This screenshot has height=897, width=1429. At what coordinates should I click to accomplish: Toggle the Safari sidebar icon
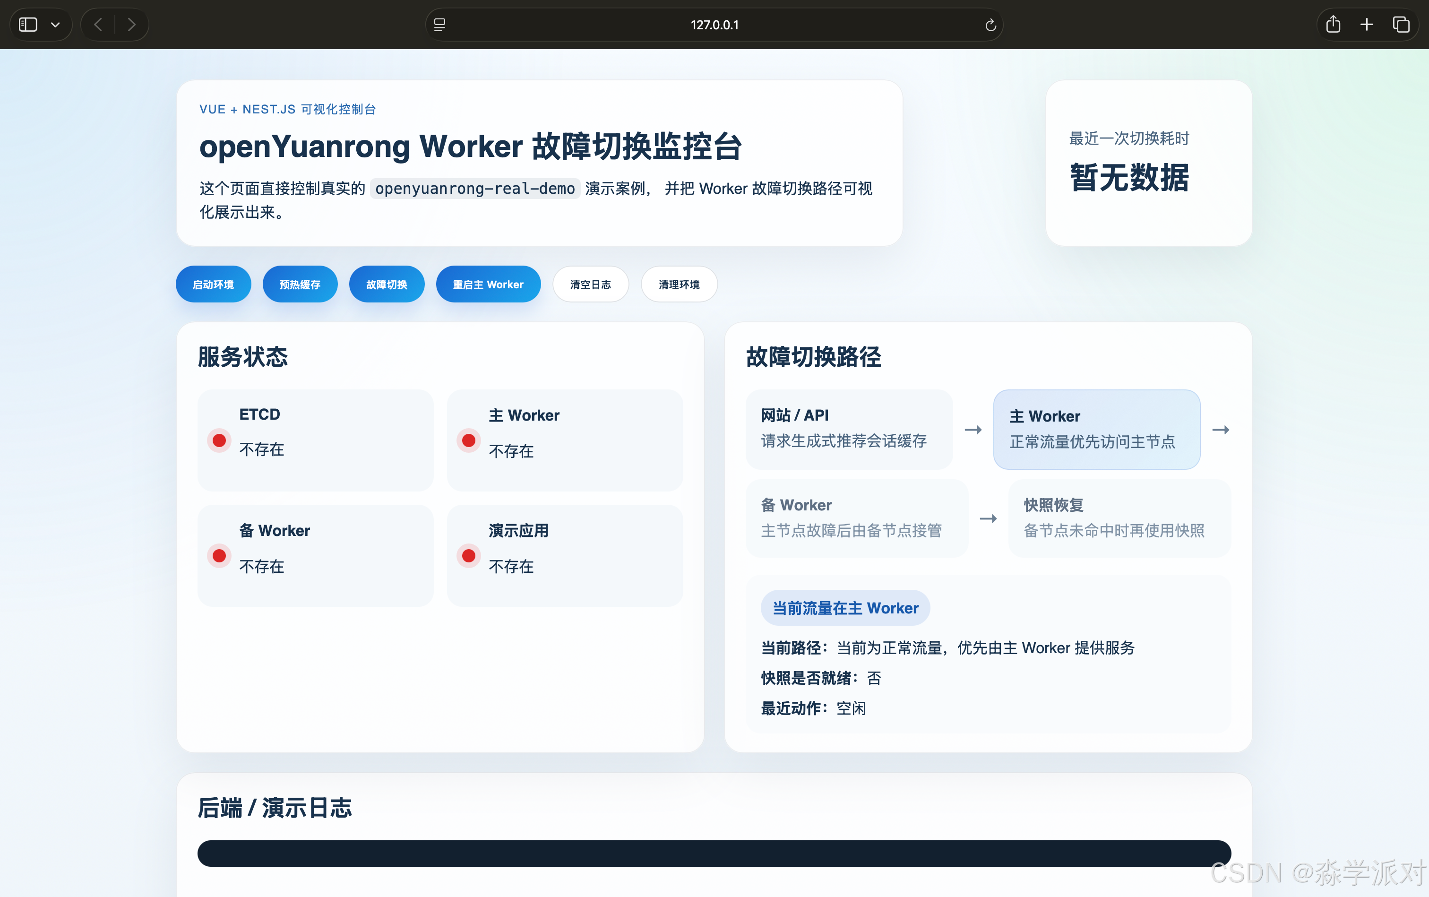click(x=28, y=24)
